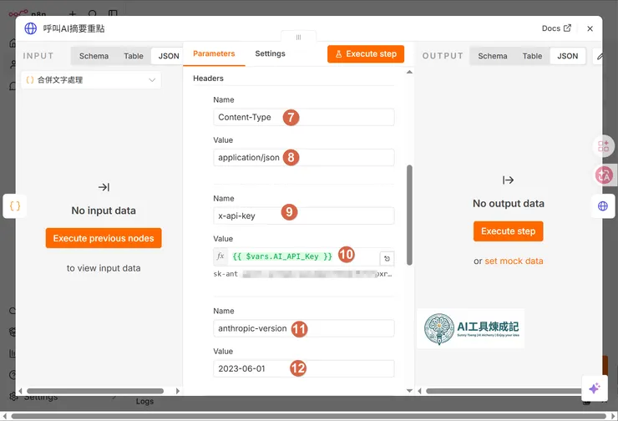This screenshot has height=421, width=618.
Task: Click Execute previous nodes button
Action: [x=104, y=238]
